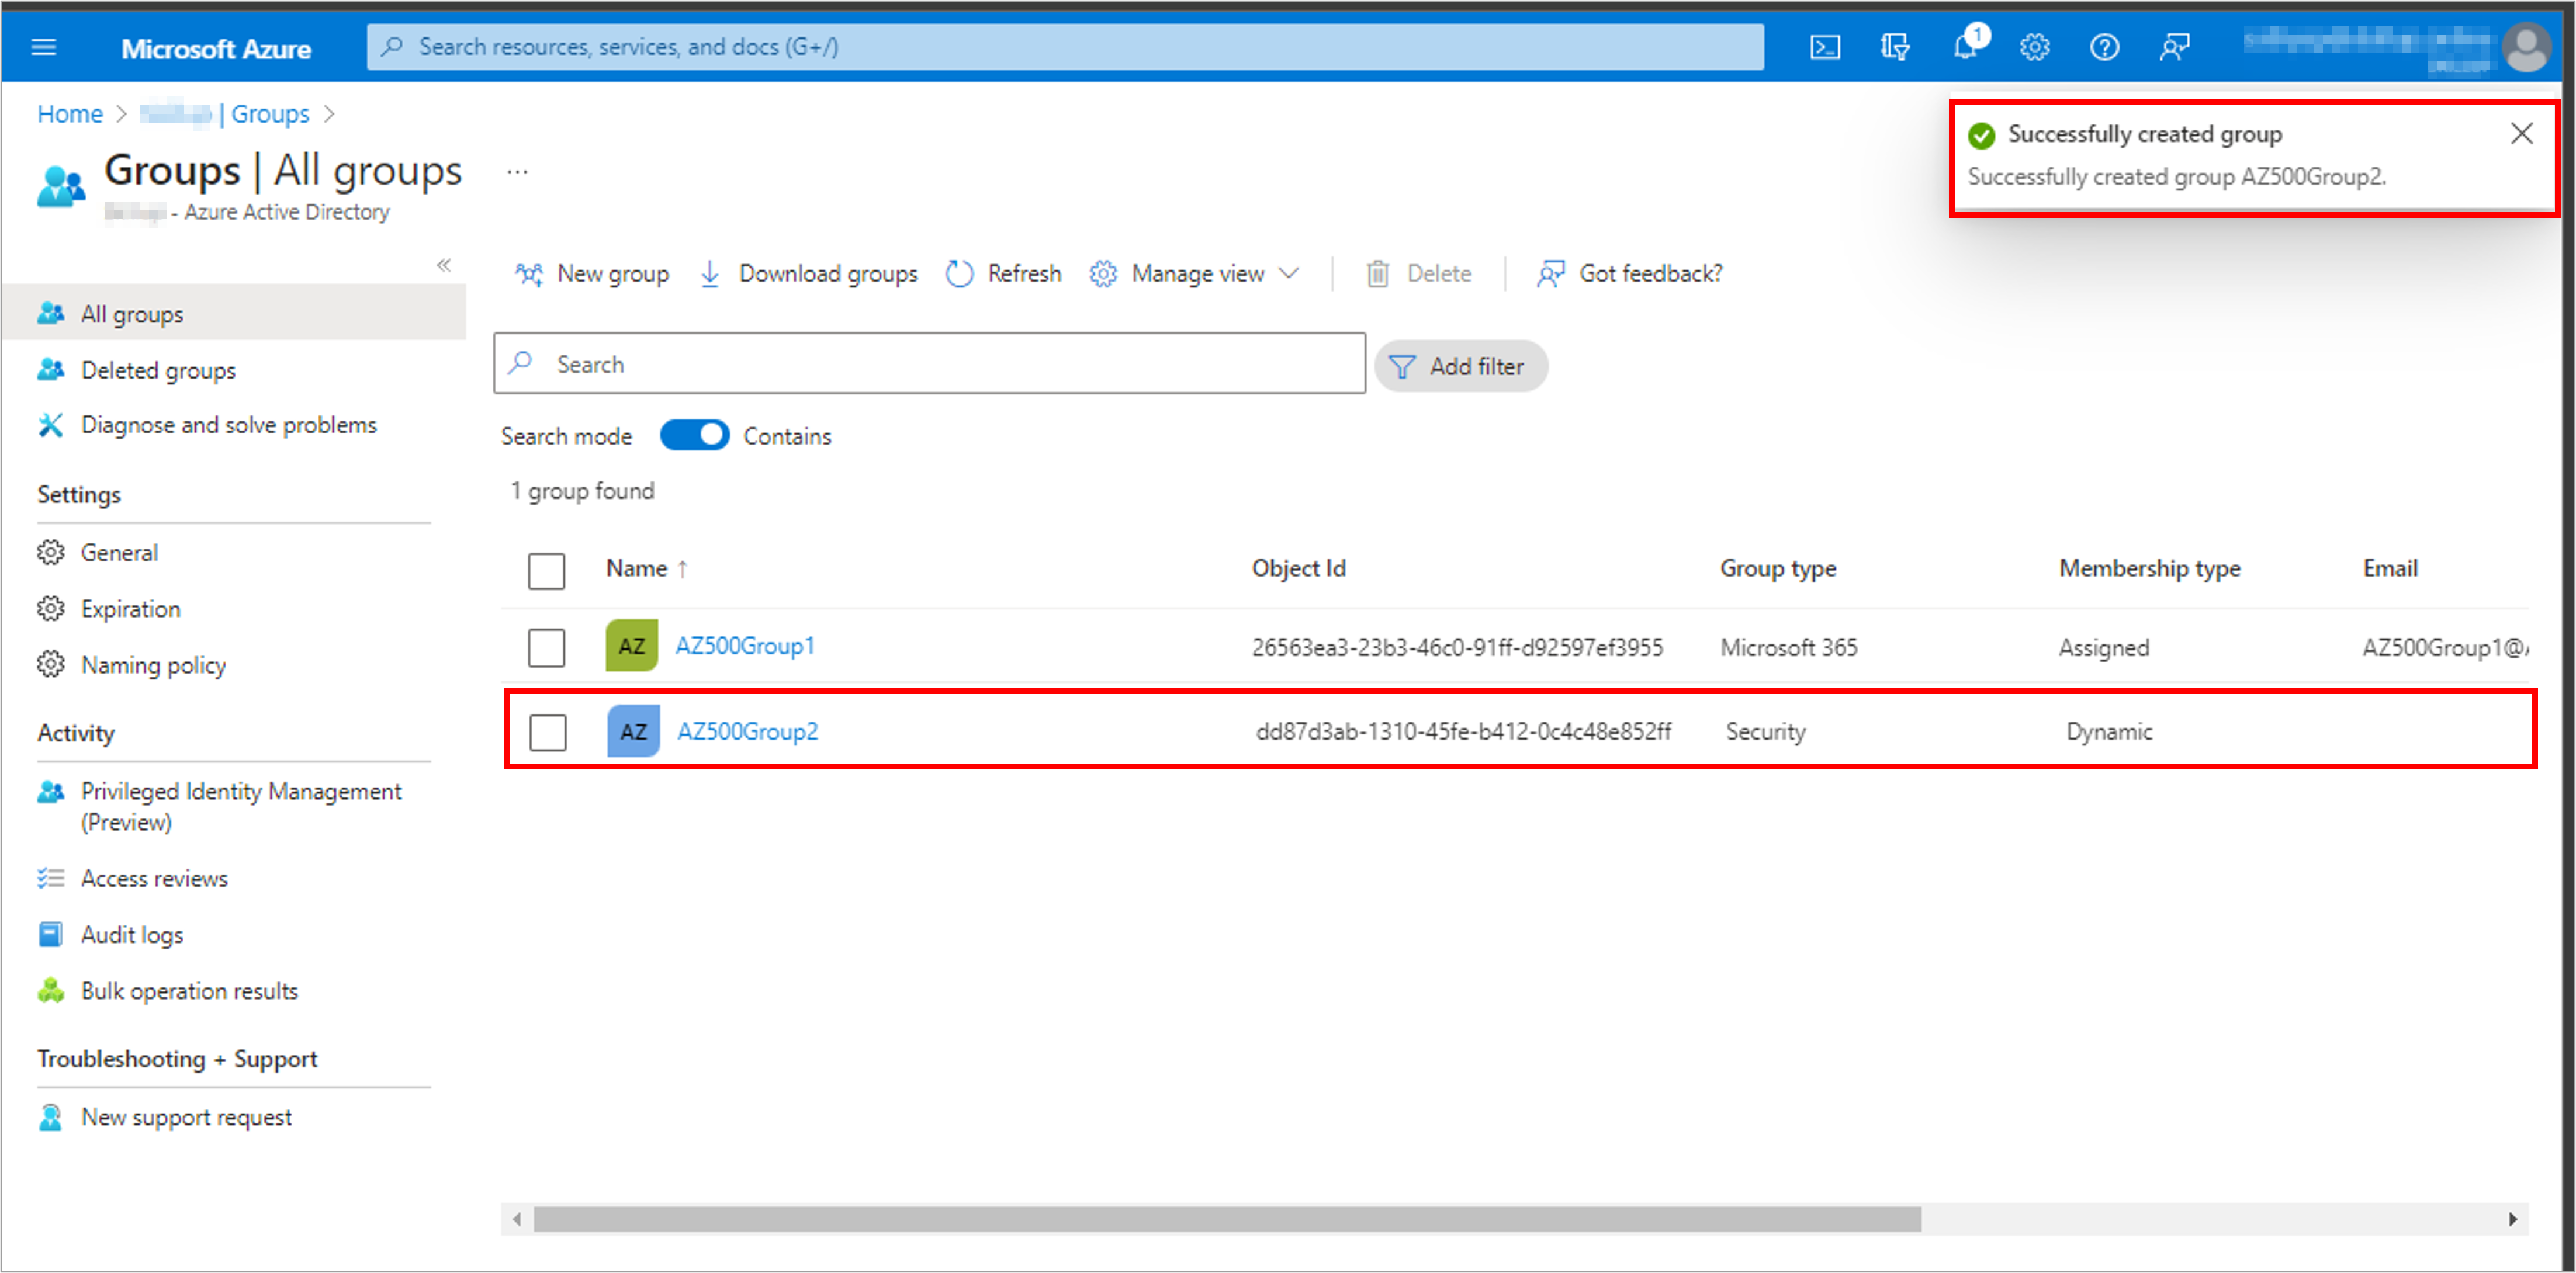Click the Dynamic membership type cell
The image size is (2576, 1273).
coord(2109,732)
